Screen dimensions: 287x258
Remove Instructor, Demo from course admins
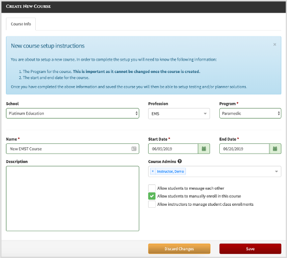click(153, 171)
